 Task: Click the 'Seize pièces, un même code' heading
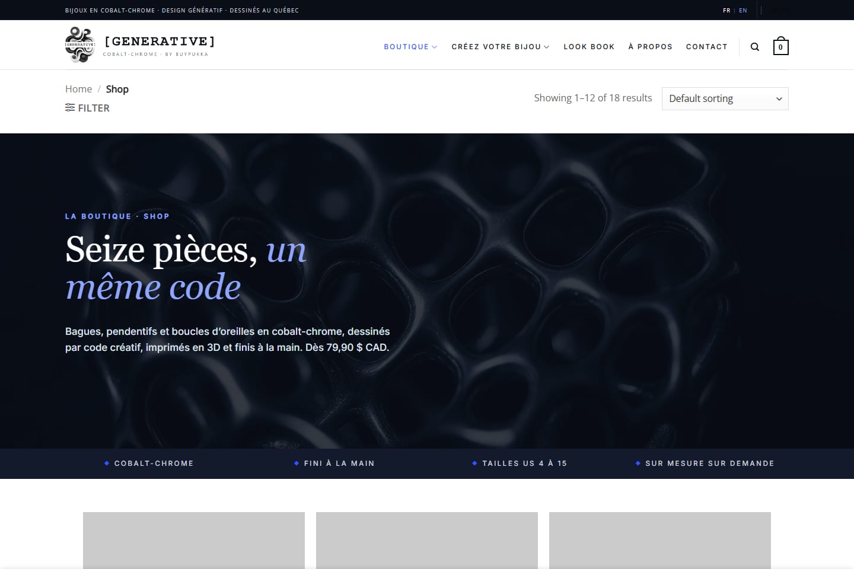[186, 268]
